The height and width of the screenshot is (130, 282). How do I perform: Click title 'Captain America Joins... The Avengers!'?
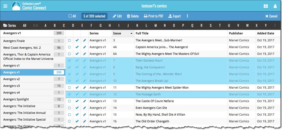[x=162, y=47]
